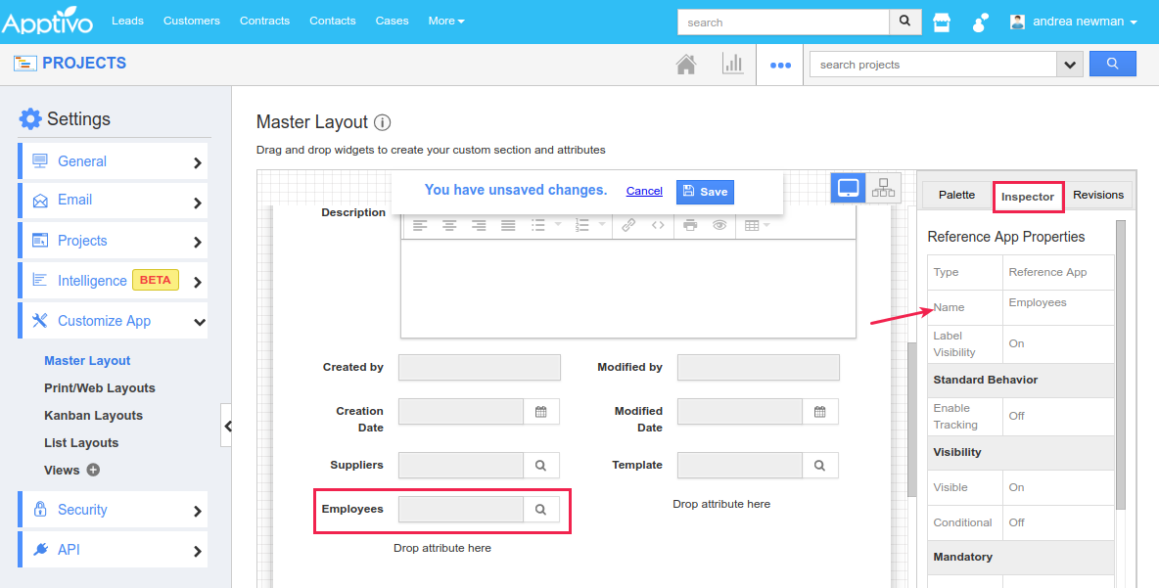Screen dimensions: 1159x588
Task: Open the print icon in the description toolbar
Action: 689,224
